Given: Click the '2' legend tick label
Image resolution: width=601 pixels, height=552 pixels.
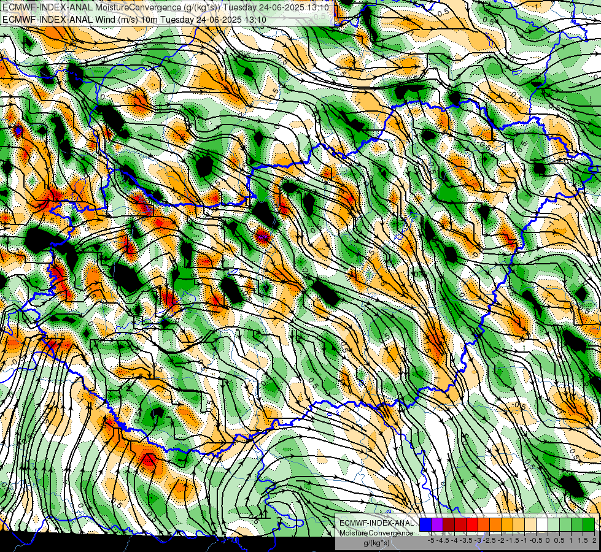Looking at the screenshot, I should point(594,540).
